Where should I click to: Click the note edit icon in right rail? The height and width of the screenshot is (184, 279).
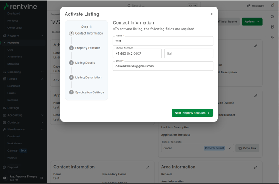pos(272,27)
